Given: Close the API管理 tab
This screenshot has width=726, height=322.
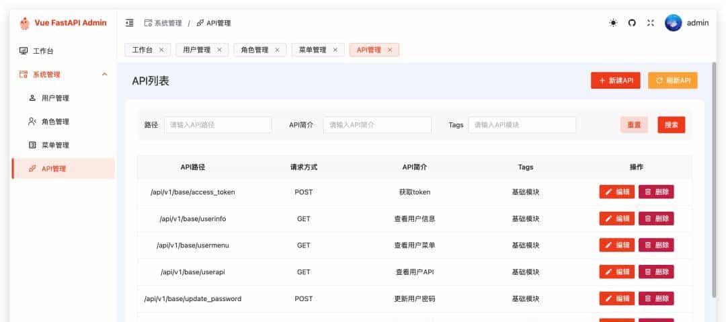Looking at the screenshot, I should (390, 50).
